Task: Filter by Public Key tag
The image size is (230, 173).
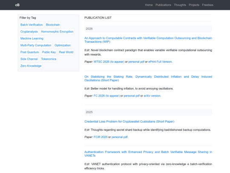Action: pos(49,52)
